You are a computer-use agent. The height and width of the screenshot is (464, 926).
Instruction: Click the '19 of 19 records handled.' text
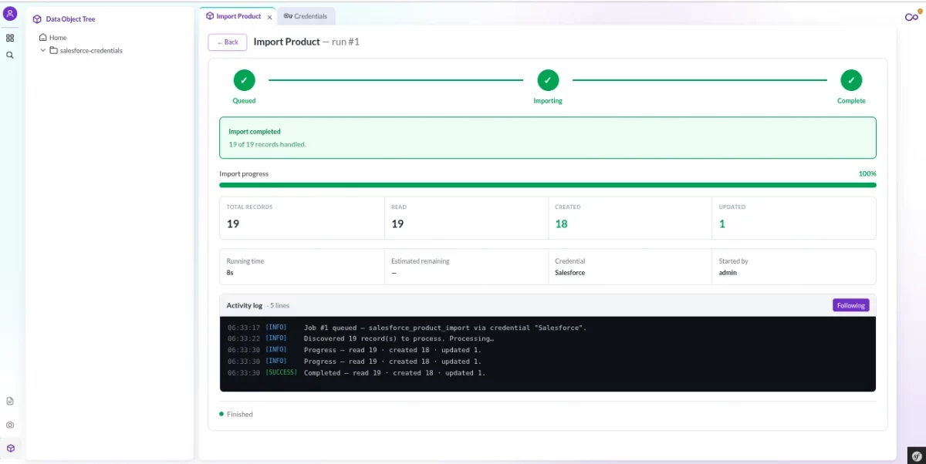(267, 144)
